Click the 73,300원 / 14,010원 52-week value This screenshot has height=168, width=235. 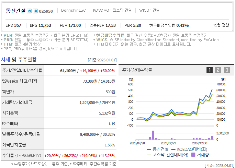click(x=99, y=81)
